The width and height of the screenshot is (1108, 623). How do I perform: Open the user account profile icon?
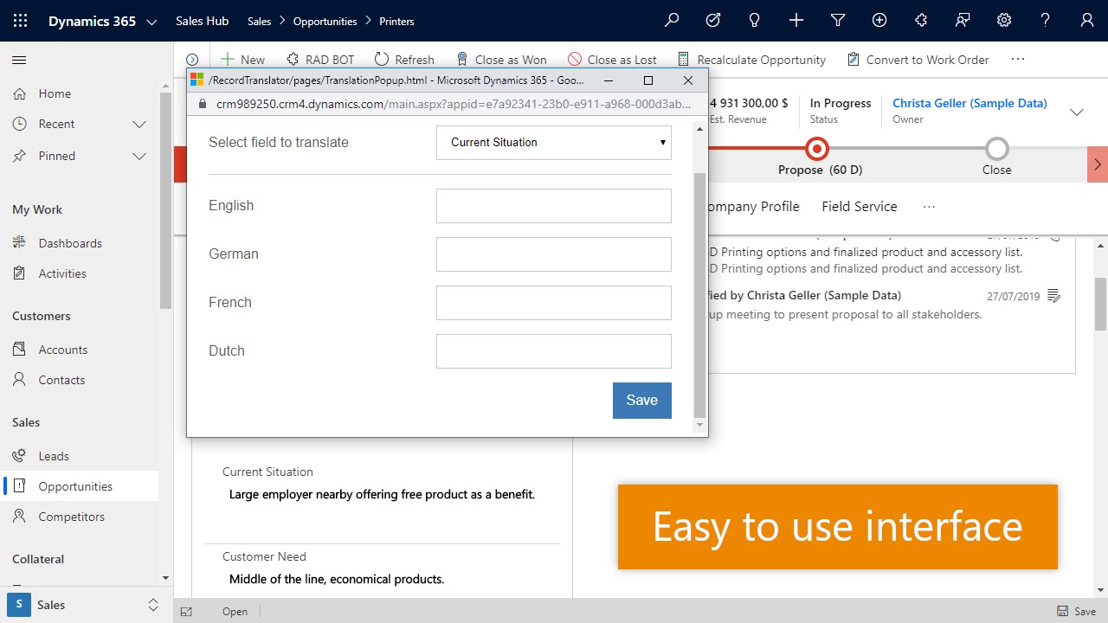[1087, 21]
